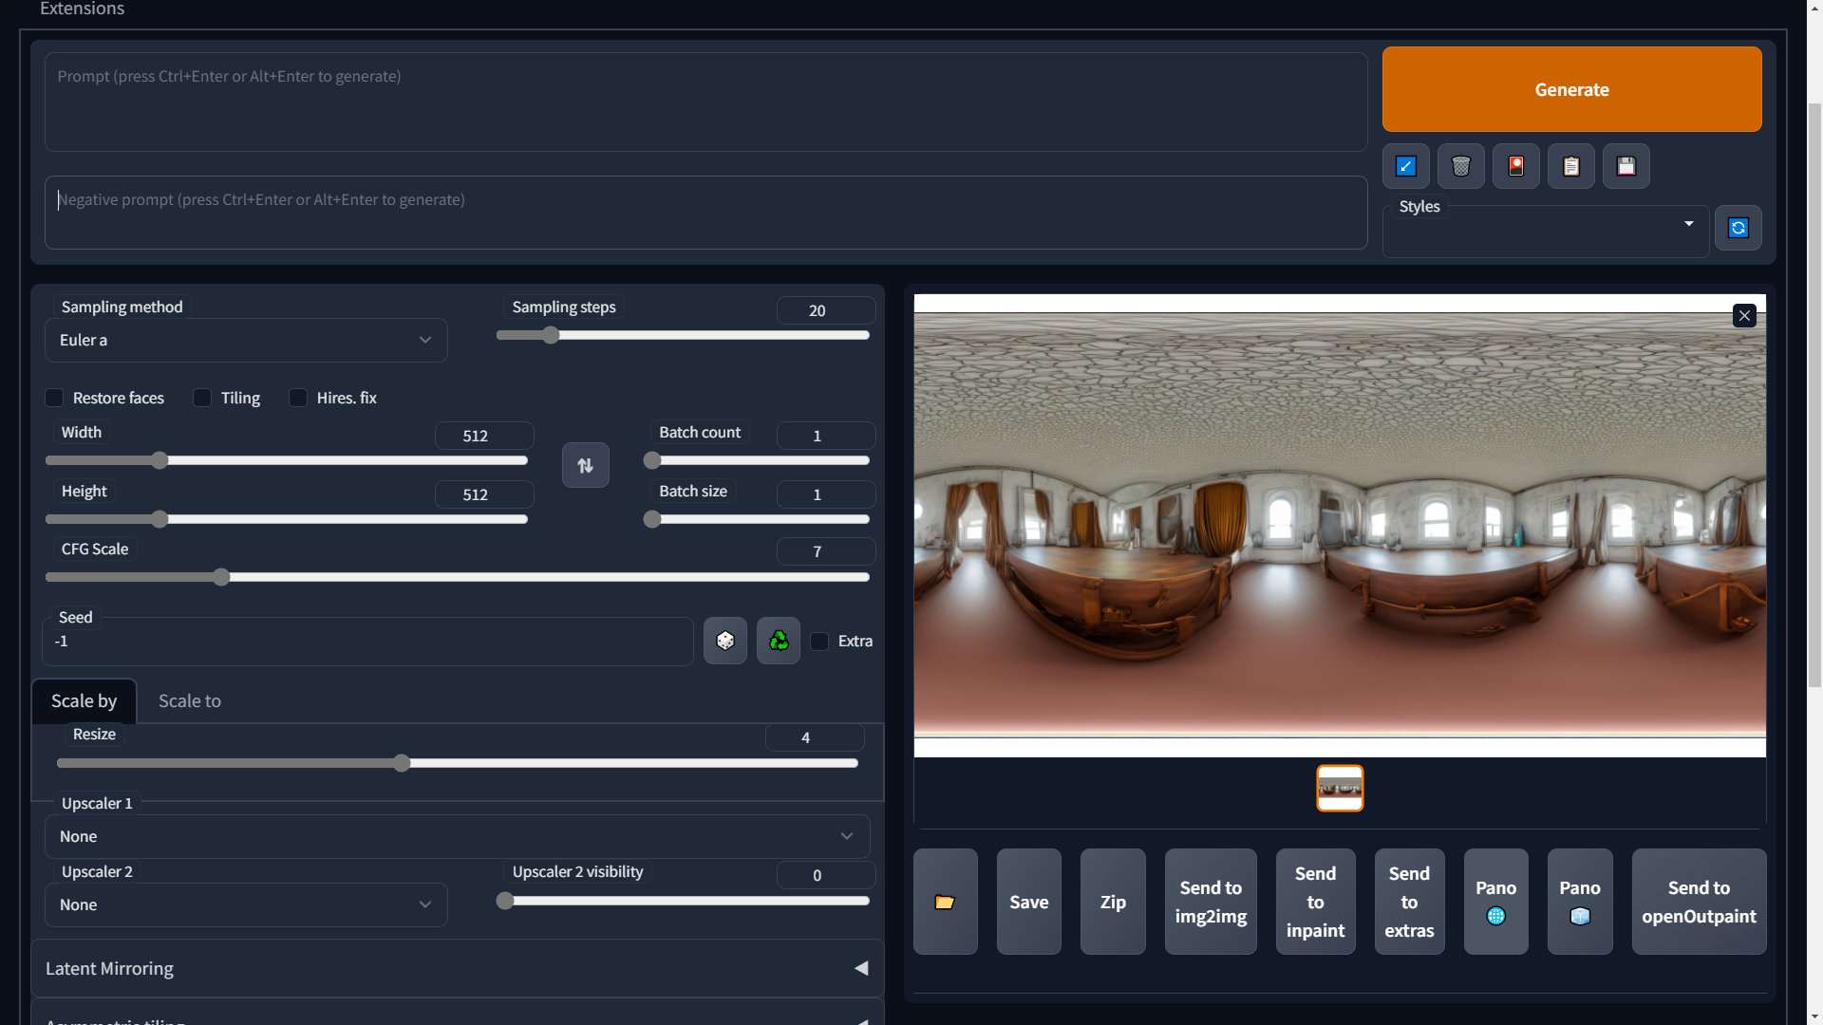Select the generated panorama thumbnail
Image resolution: width=1823 pixels, height=1025 pixels.
[1339, 788]
